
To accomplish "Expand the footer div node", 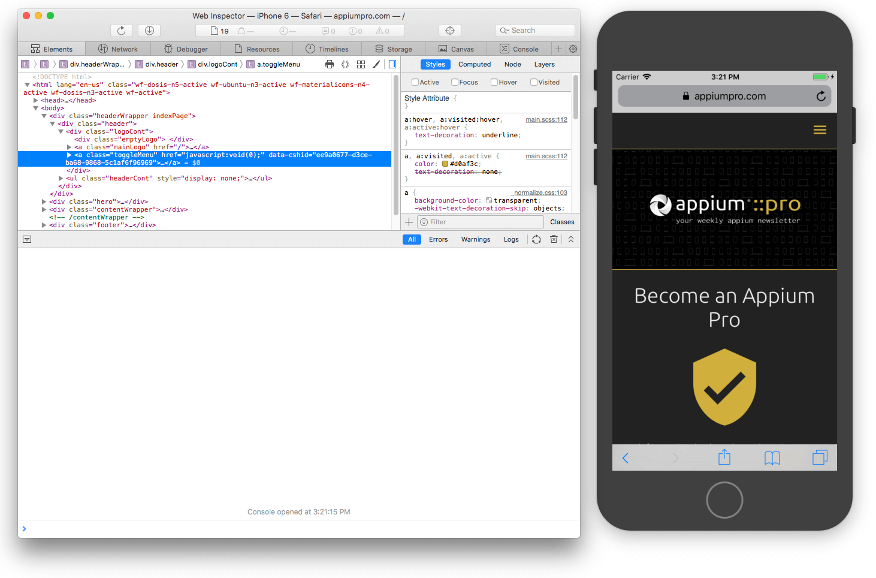I will [x=44, y=225].
